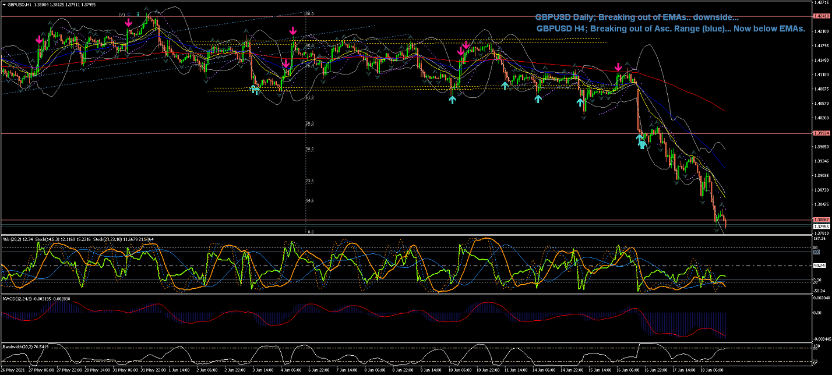
Task: Select the 'GBPUSD Daily; Breaking out' text annotation
Action: (636, 17)
